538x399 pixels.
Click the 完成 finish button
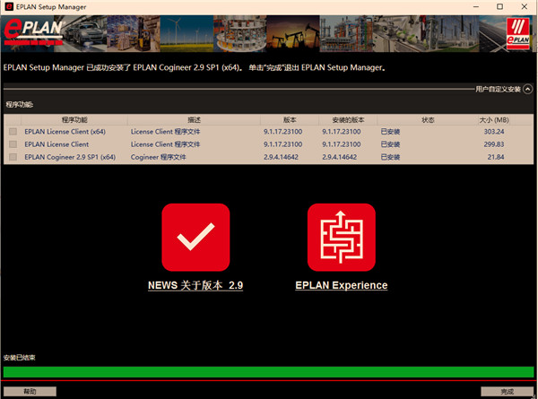tap(508, 391)
